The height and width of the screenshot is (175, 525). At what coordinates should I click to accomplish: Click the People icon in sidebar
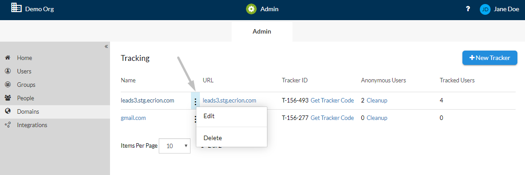coord(8,98)
